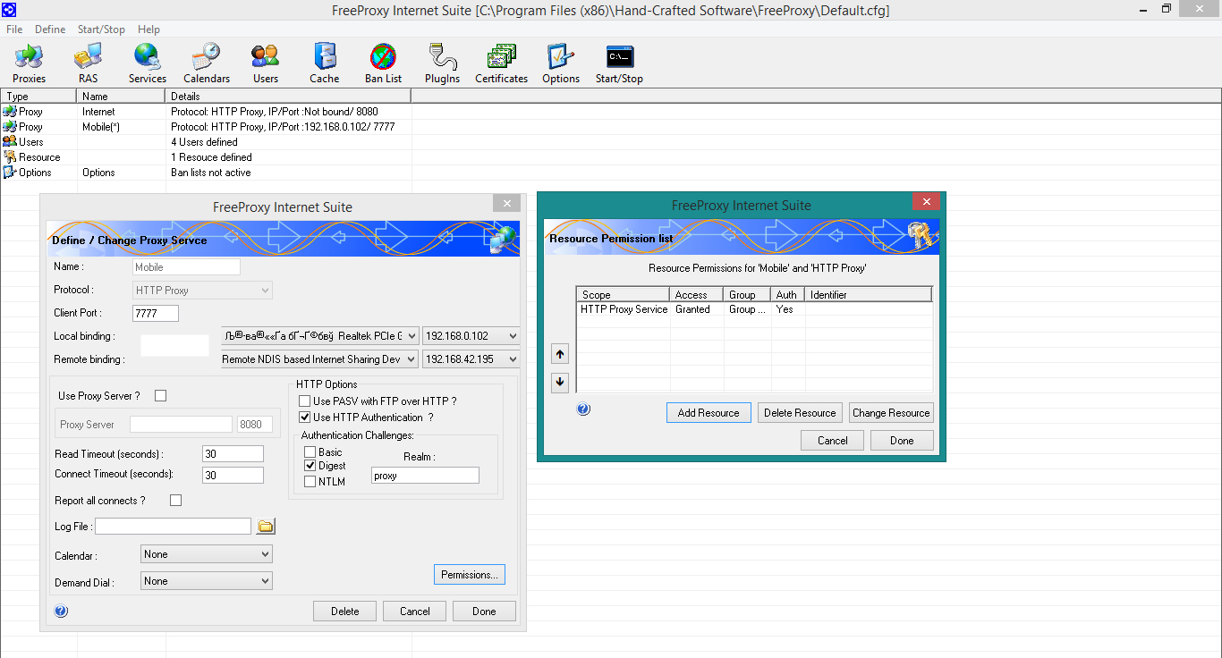Click Done in Define Proxy dialog
Screen dimensions: 1222x658
tap(484, 612)
